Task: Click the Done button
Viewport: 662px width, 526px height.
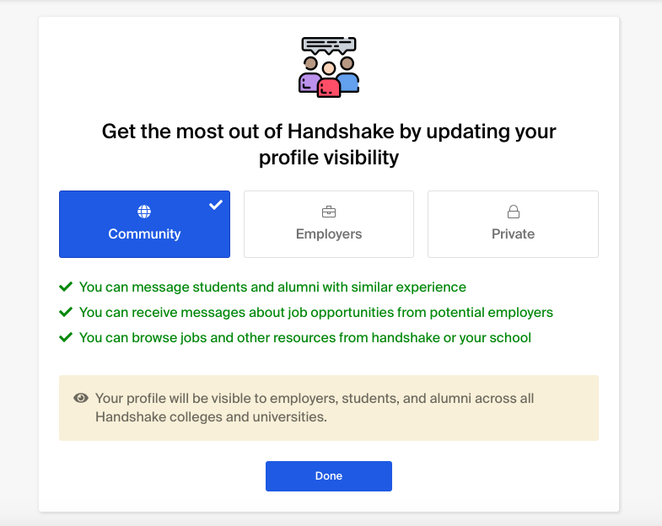Action: 329,476
